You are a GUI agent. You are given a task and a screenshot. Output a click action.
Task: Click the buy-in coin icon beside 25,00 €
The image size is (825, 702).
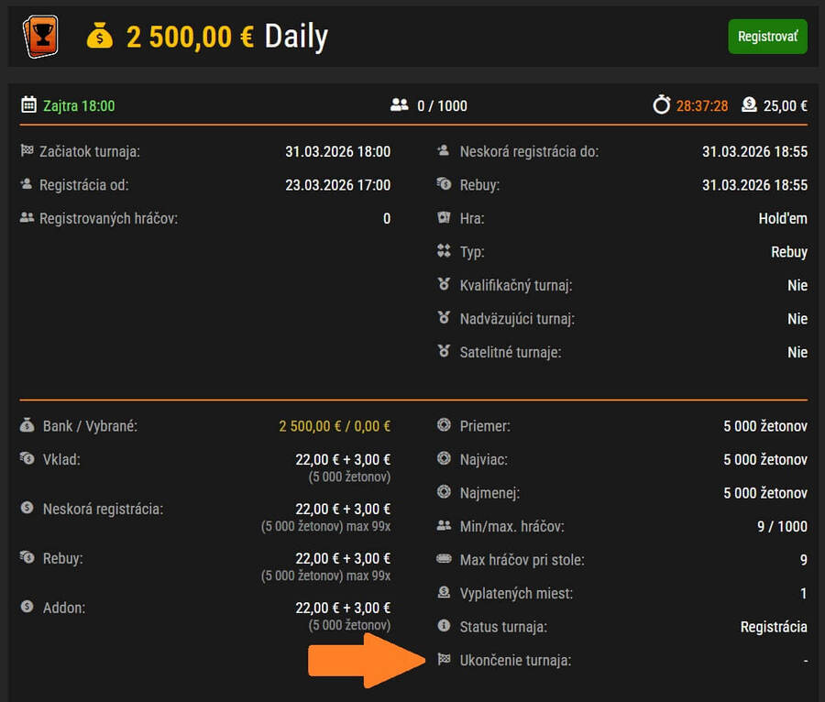(x=749, y=105)
